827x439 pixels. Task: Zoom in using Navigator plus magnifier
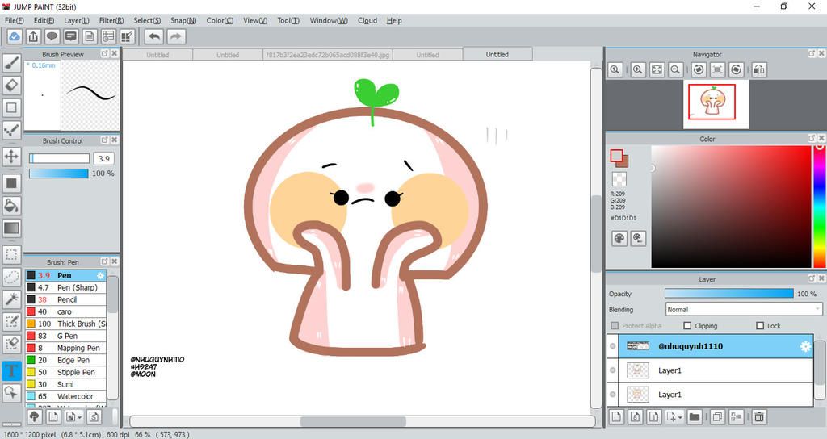[638, 69]
